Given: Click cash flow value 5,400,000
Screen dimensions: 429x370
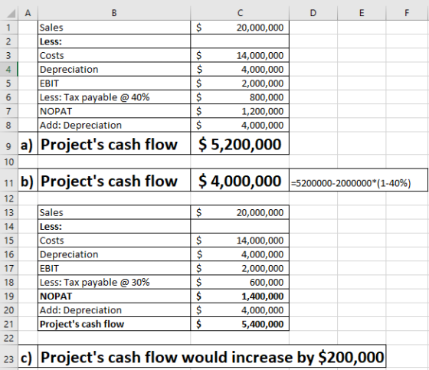Looking at the screenshot, I should pyautogui.click(x=240, y=324).
